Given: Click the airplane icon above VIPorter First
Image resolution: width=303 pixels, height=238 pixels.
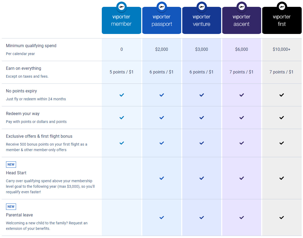Looking at the screenshot, I should [282, 7].
